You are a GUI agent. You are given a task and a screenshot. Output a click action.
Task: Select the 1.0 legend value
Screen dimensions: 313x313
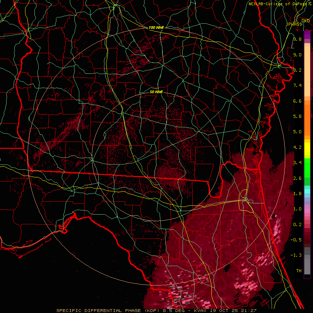pos(297,209)
